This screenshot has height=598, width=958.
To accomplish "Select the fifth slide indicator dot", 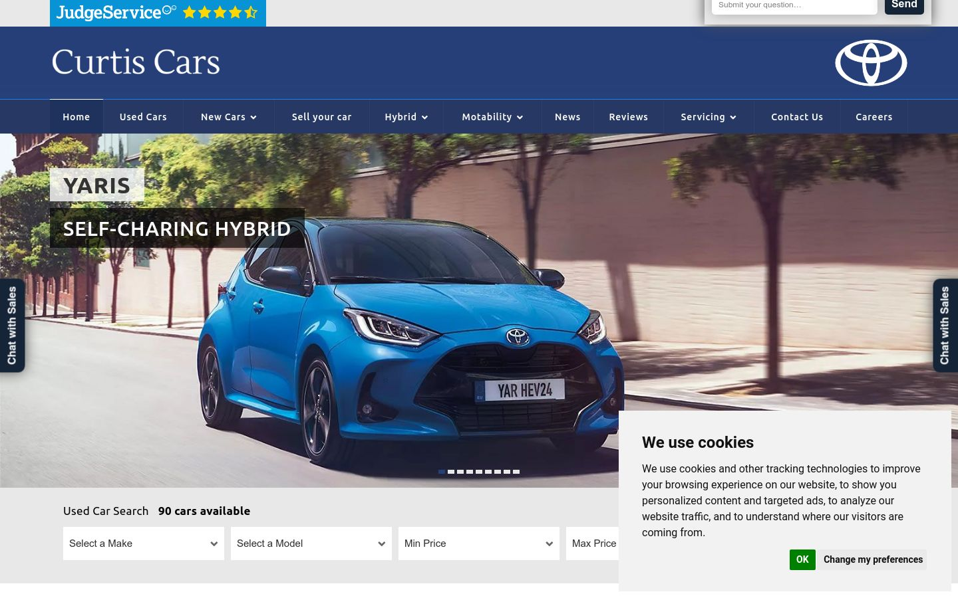I will (479, 472).
